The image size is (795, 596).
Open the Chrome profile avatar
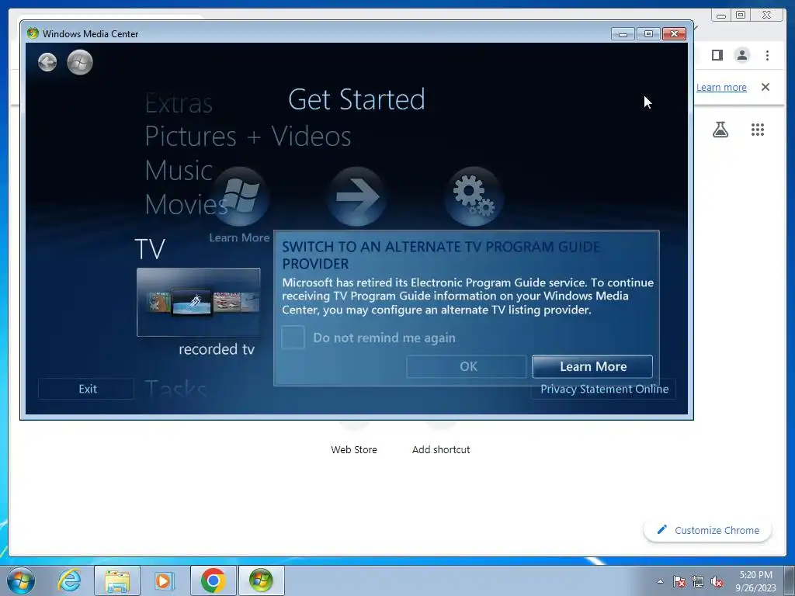coord(741,55)
